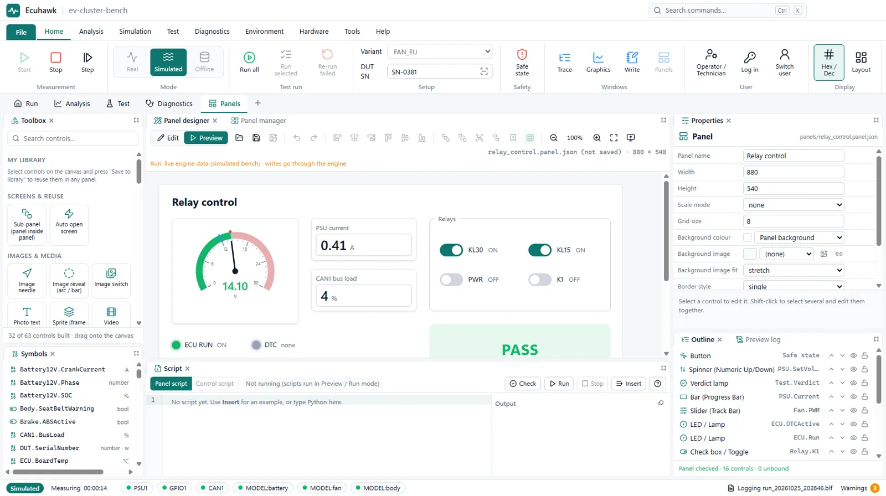Open the Trace window
This screenshot has height=496, width=886.
[564, 62]
